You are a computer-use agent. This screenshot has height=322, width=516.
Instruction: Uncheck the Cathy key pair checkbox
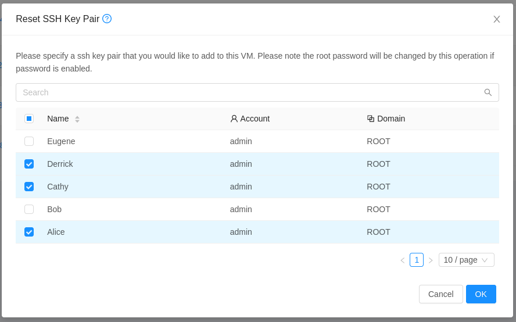pos(29,187)
